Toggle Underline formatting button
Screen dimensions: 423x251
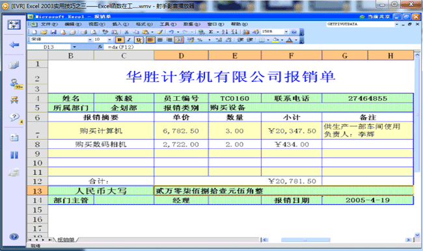pyautogui.click(x=139, y=40)
